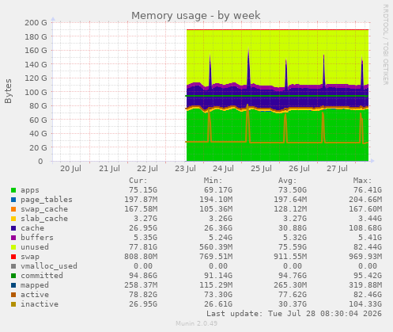
Task: Click active average value 77.62G
Action: pyautogui.click(x=293, y=295)
